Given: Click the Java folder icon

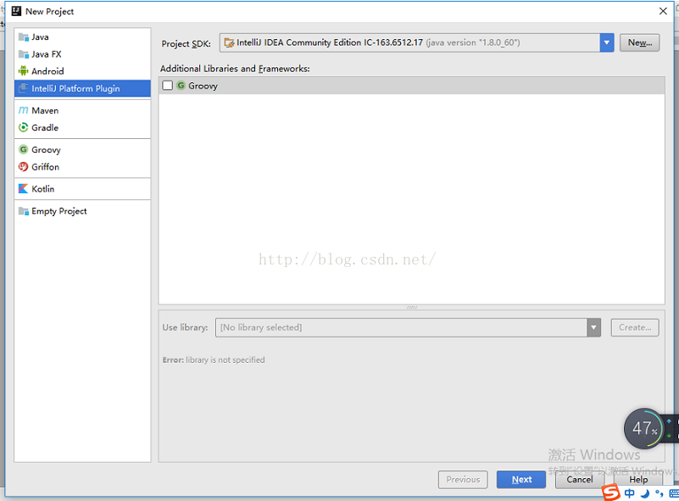Looking at the screenshot, I should pyautogui.click(x=24, y=36).
